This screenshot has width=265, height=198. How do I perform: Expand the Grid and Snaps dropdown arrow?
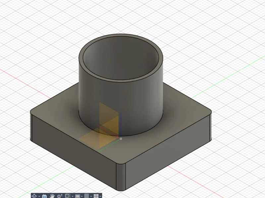click(91, 196)
